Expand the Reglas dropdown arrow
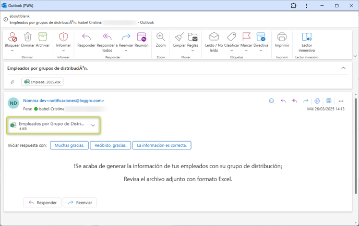The image size is (359, 226). [x=193, y=51]
